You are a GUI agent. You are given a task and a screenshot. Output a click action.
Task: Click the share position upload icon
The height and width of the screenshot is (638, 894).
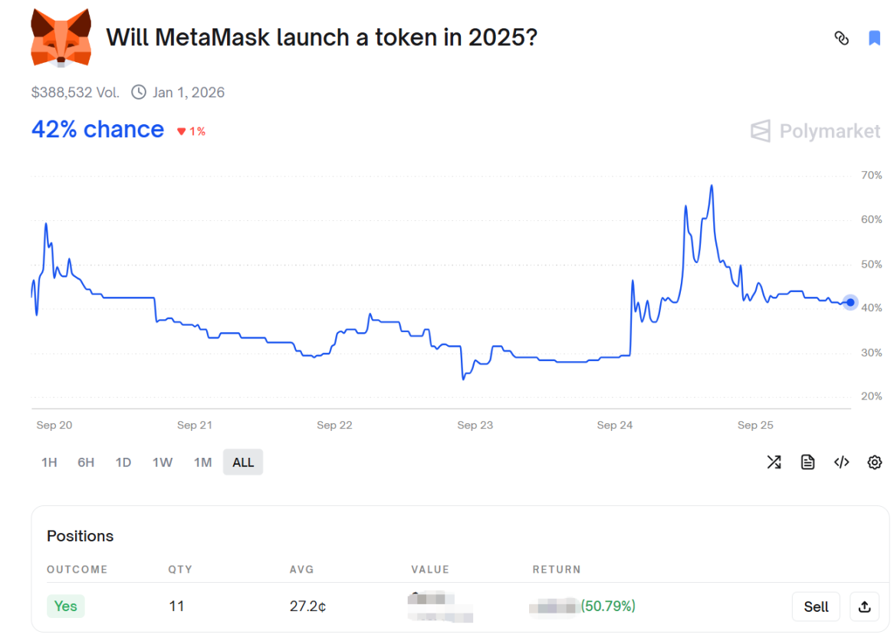pos(864,607)
